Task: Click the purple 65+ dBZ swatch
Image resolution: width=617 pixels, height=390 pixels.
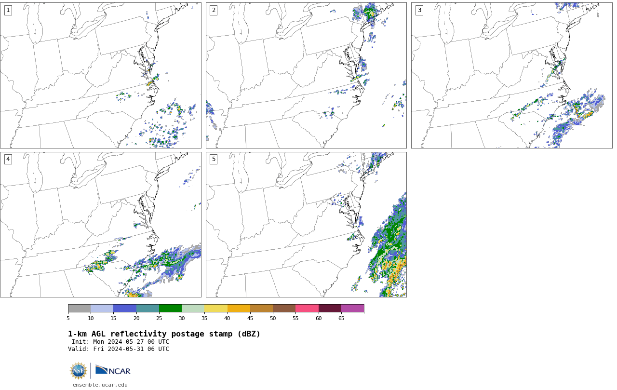Action: 352,309
